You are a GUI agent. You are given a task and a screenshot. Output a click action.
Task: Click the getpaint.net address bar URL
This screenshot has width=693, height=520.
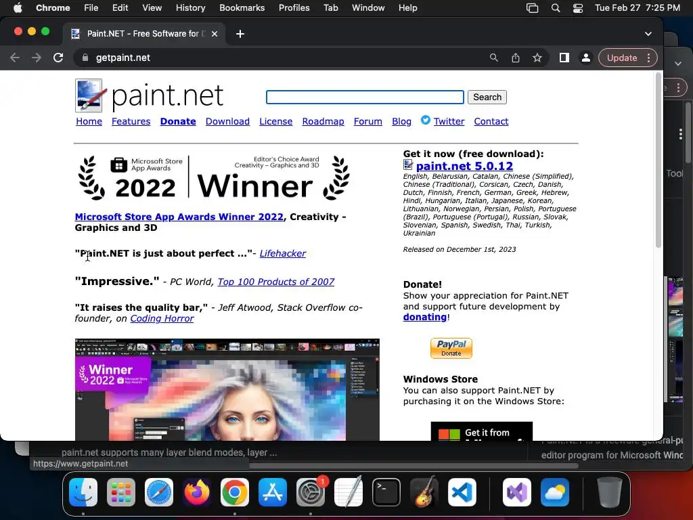[x=123, y=58]
